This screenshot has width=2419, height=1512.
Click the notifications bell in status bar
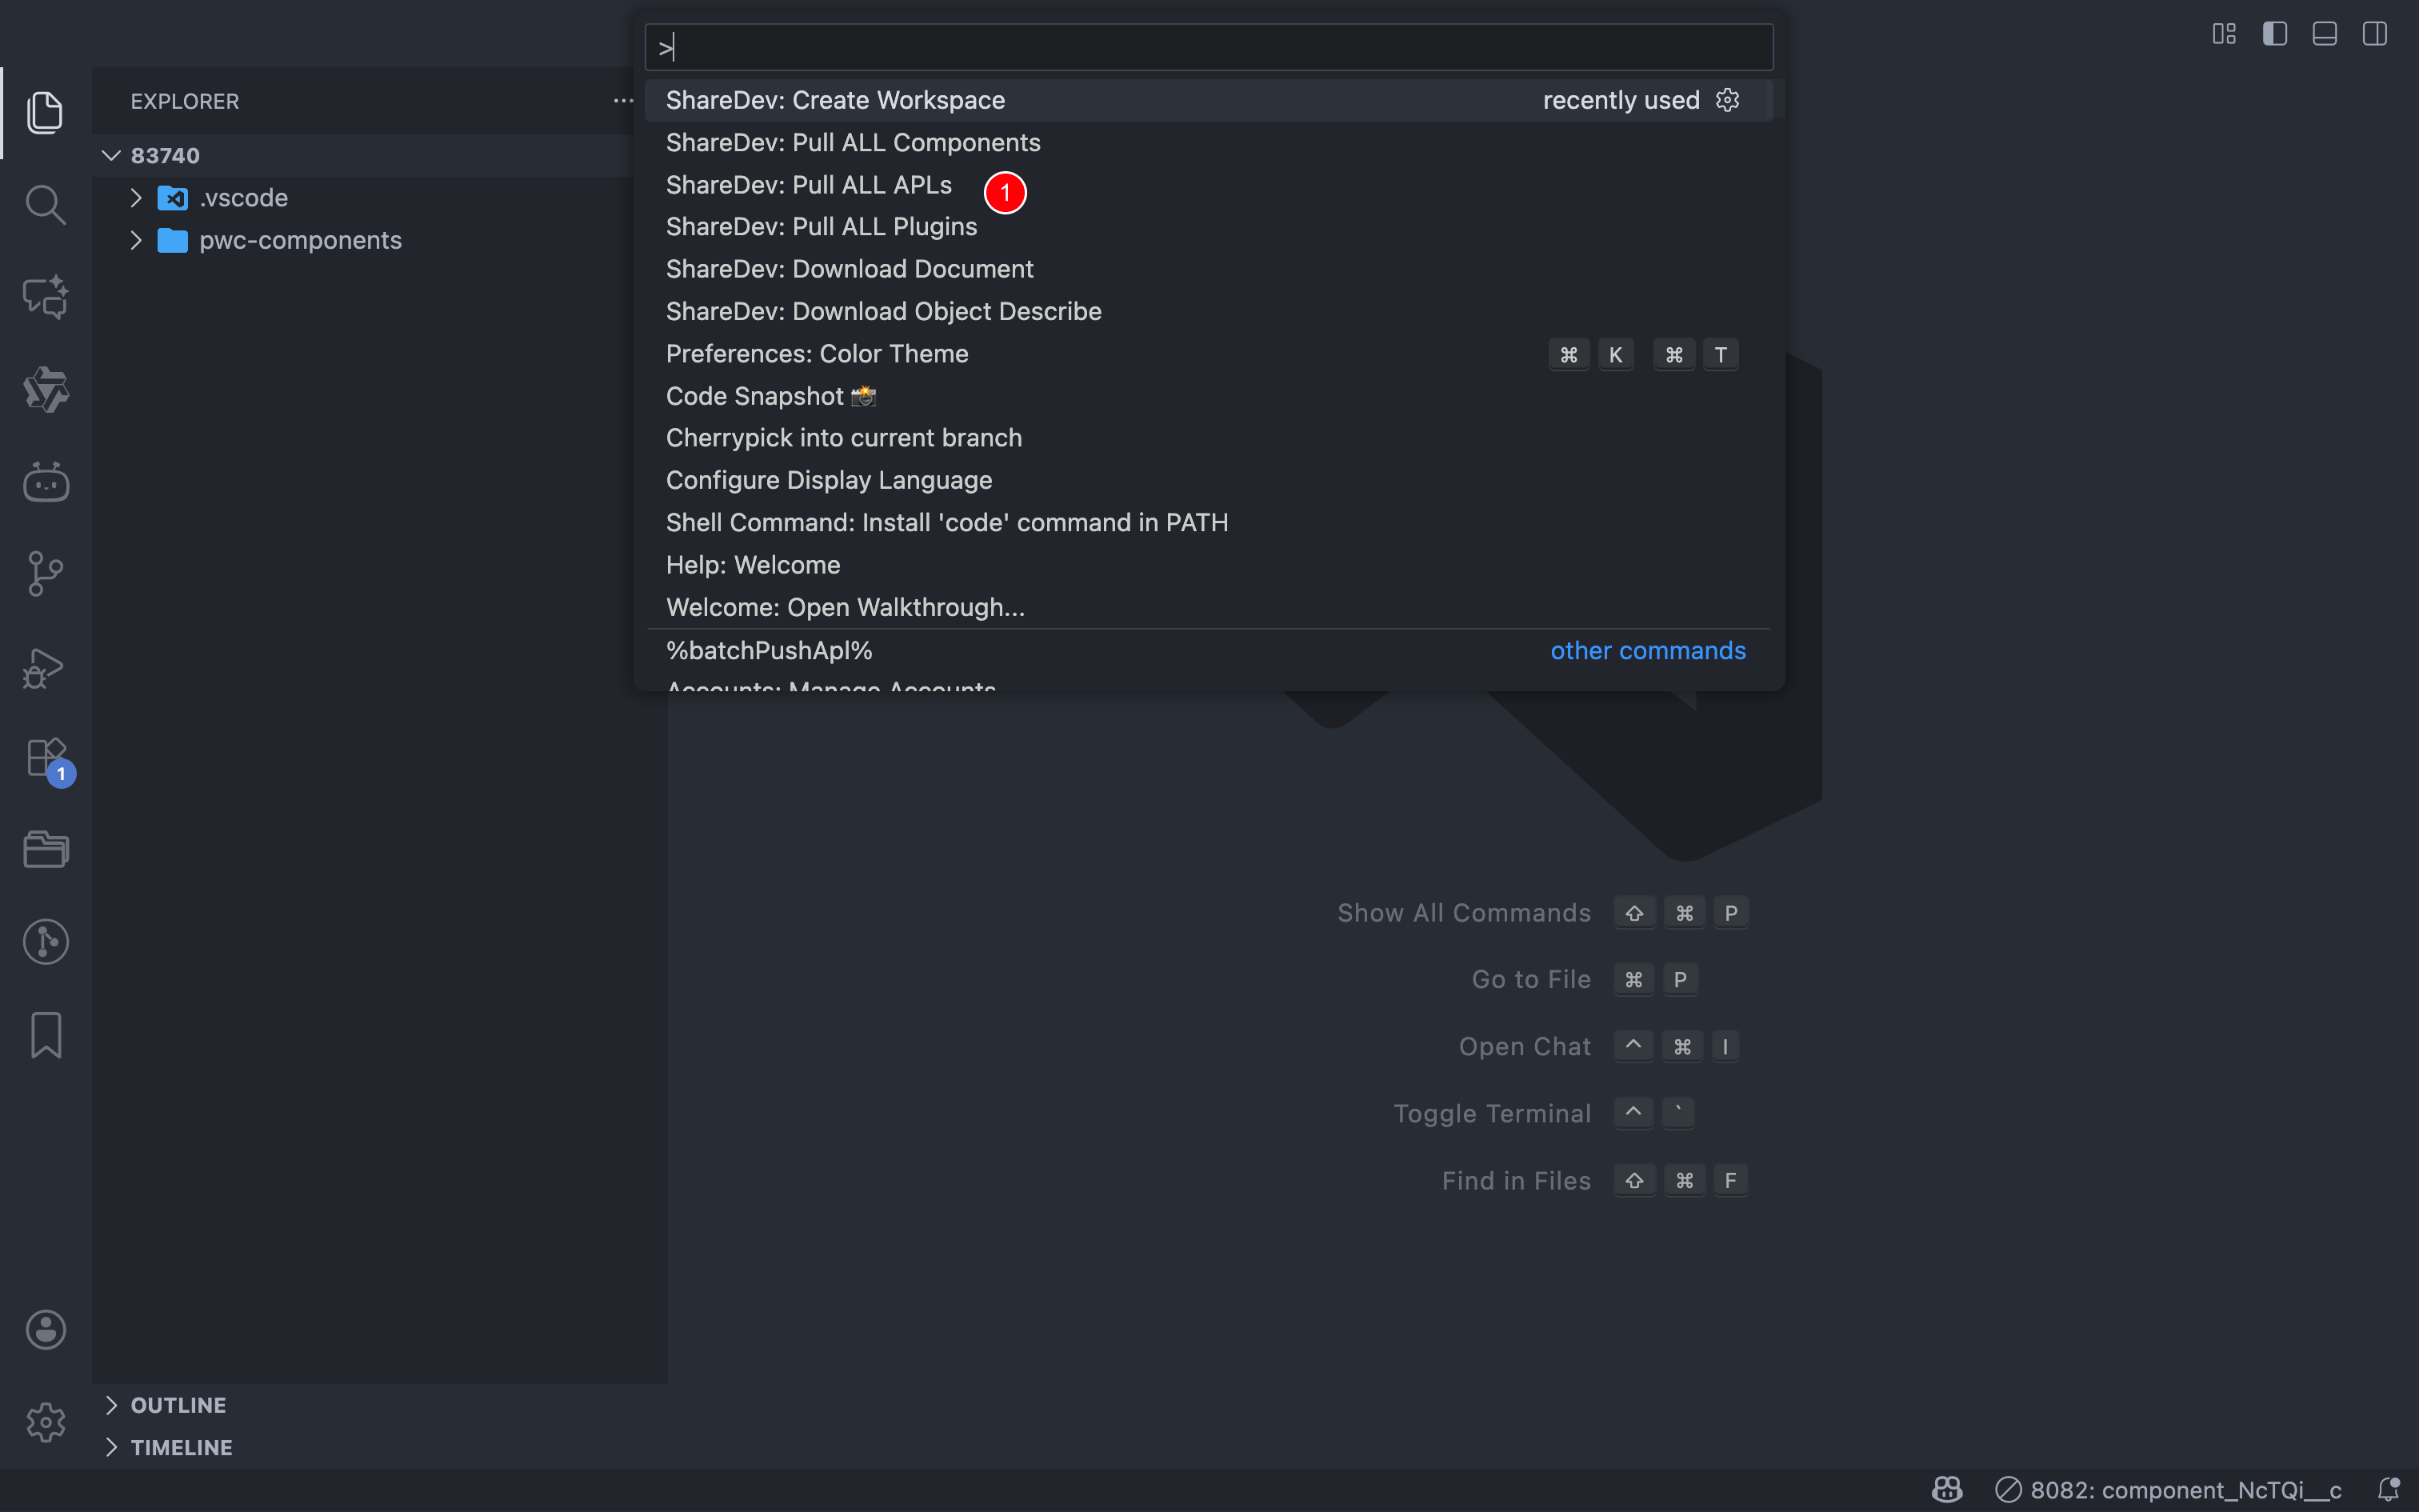tap(2388, 1490)
